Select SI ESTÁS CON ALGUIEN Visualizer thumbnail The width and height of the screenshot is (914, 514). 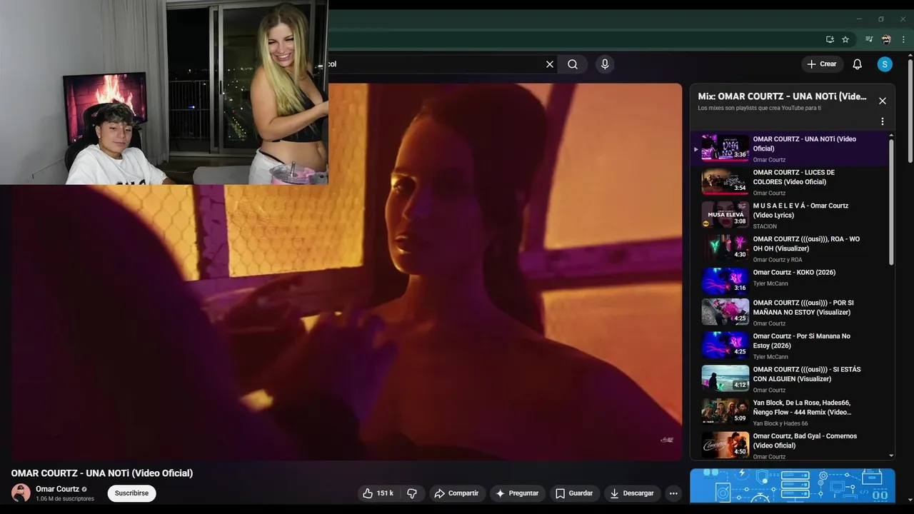725,378
